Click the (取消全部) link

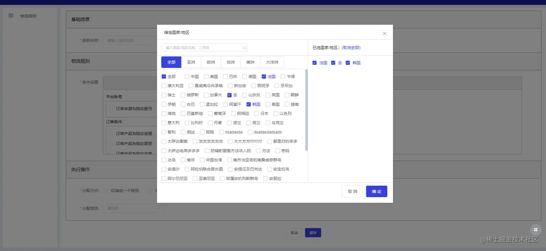click(351, 48)
